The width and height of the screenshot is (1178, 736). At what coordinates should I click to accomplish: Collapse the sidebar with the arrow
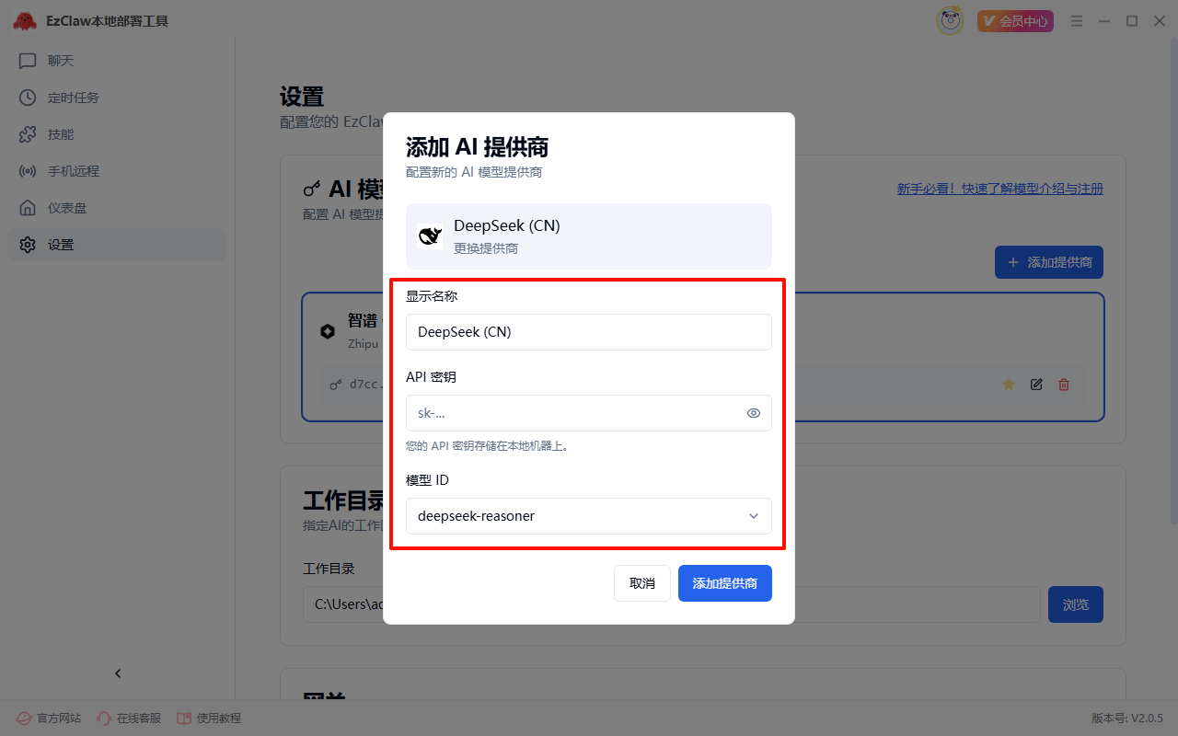click(118, 673)
